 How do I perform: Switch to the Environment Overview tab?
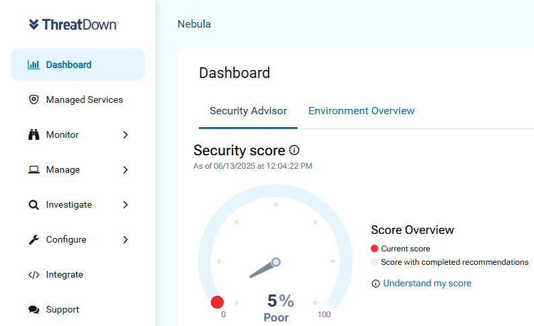coord(361,111)
